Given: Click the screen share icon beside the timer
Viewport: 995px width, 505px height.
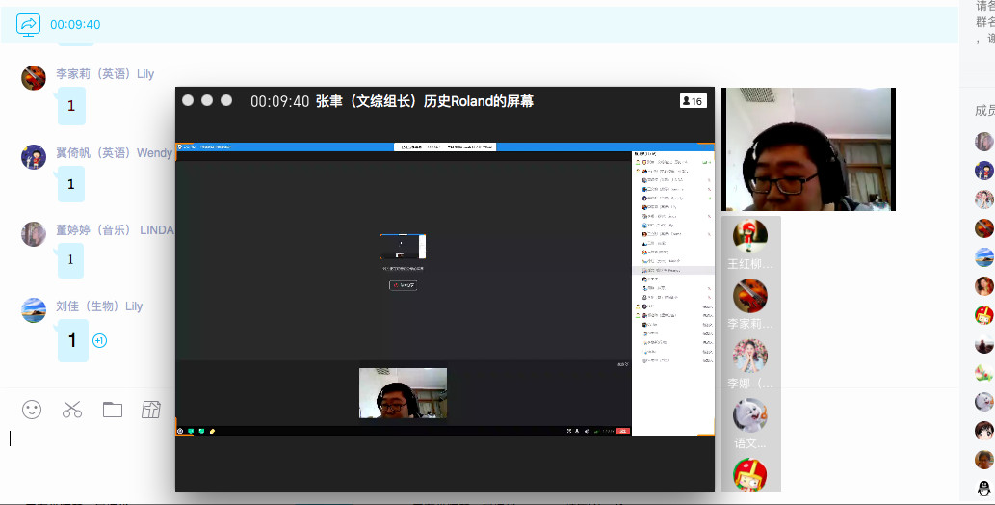Looking at the screenshot, I should coord(28,24).
